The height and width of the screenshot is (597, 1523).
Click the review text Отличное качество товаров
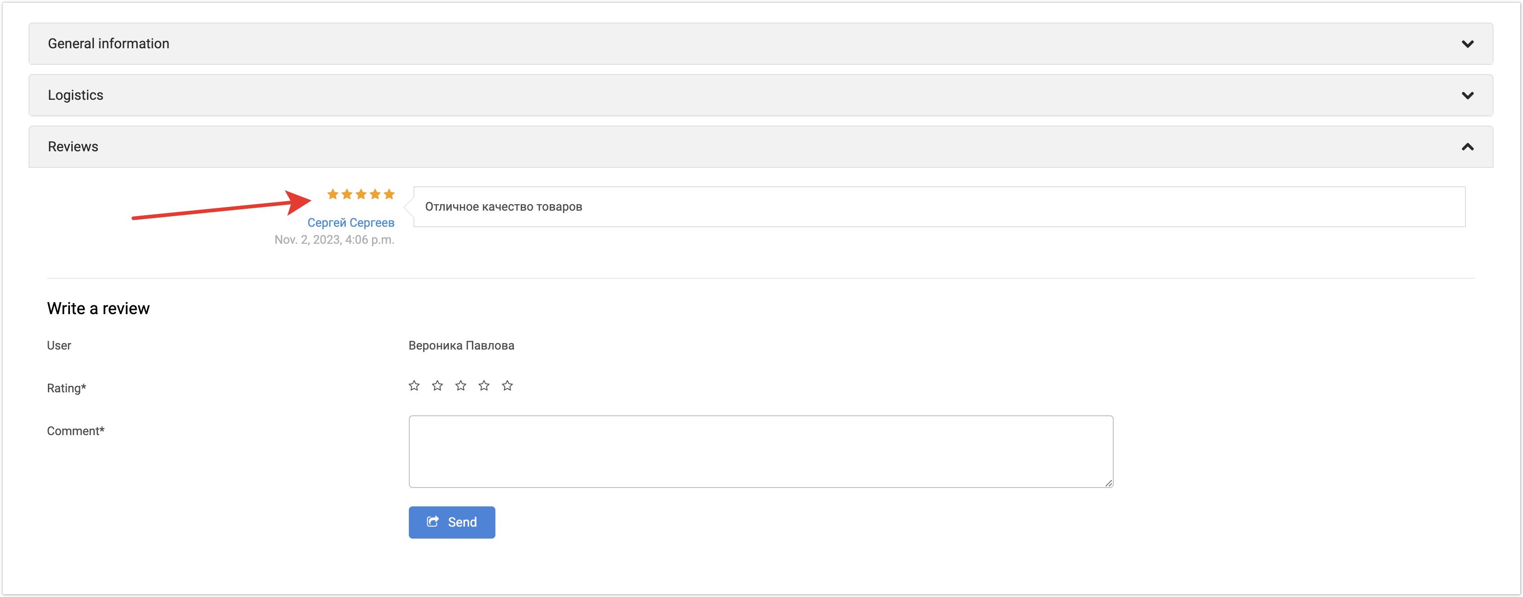tap(504, 207)
